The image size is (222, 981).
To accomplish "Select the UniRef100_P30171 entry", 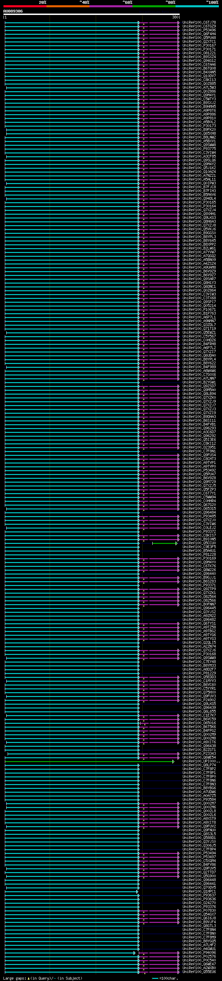I will (199, 49).
